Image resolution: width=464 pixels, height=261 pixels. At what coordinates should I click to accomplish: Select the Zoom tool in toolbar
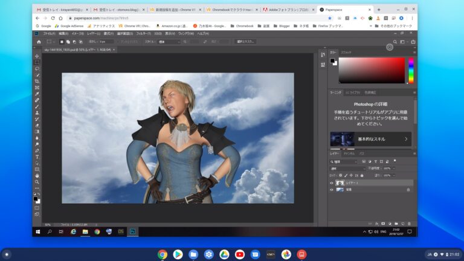[x=37, y=182]
